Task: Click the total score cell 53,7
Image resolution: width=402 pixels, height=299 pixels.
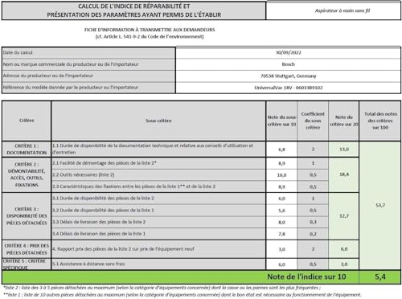Action: (x=380, y=206)
